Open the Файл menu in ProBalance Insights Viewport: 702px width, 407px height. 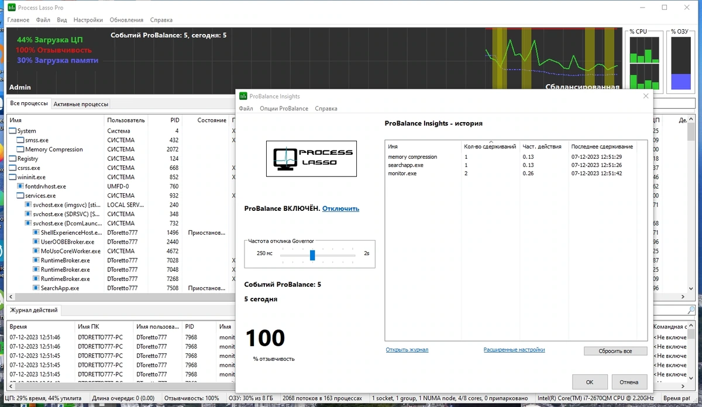coord(246,109)
